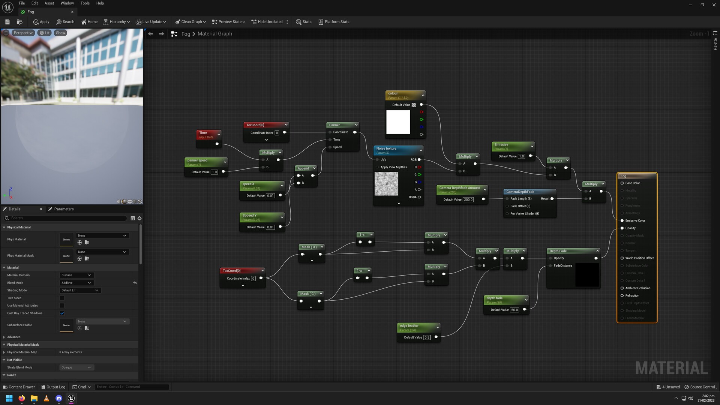Click the colour node white swatch
The image size is (720, 405).
pos(398,122)
